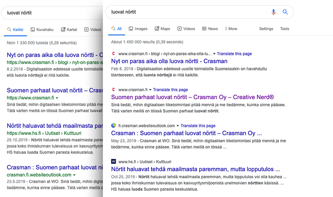
Task: Open 'Crasman : Suomen parhaat luovat nörtit – Crasman Oy ...' result
Action: 186,133
